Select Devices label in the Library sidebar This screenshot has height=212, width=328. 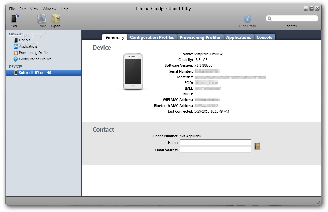(x=25, y=40)
